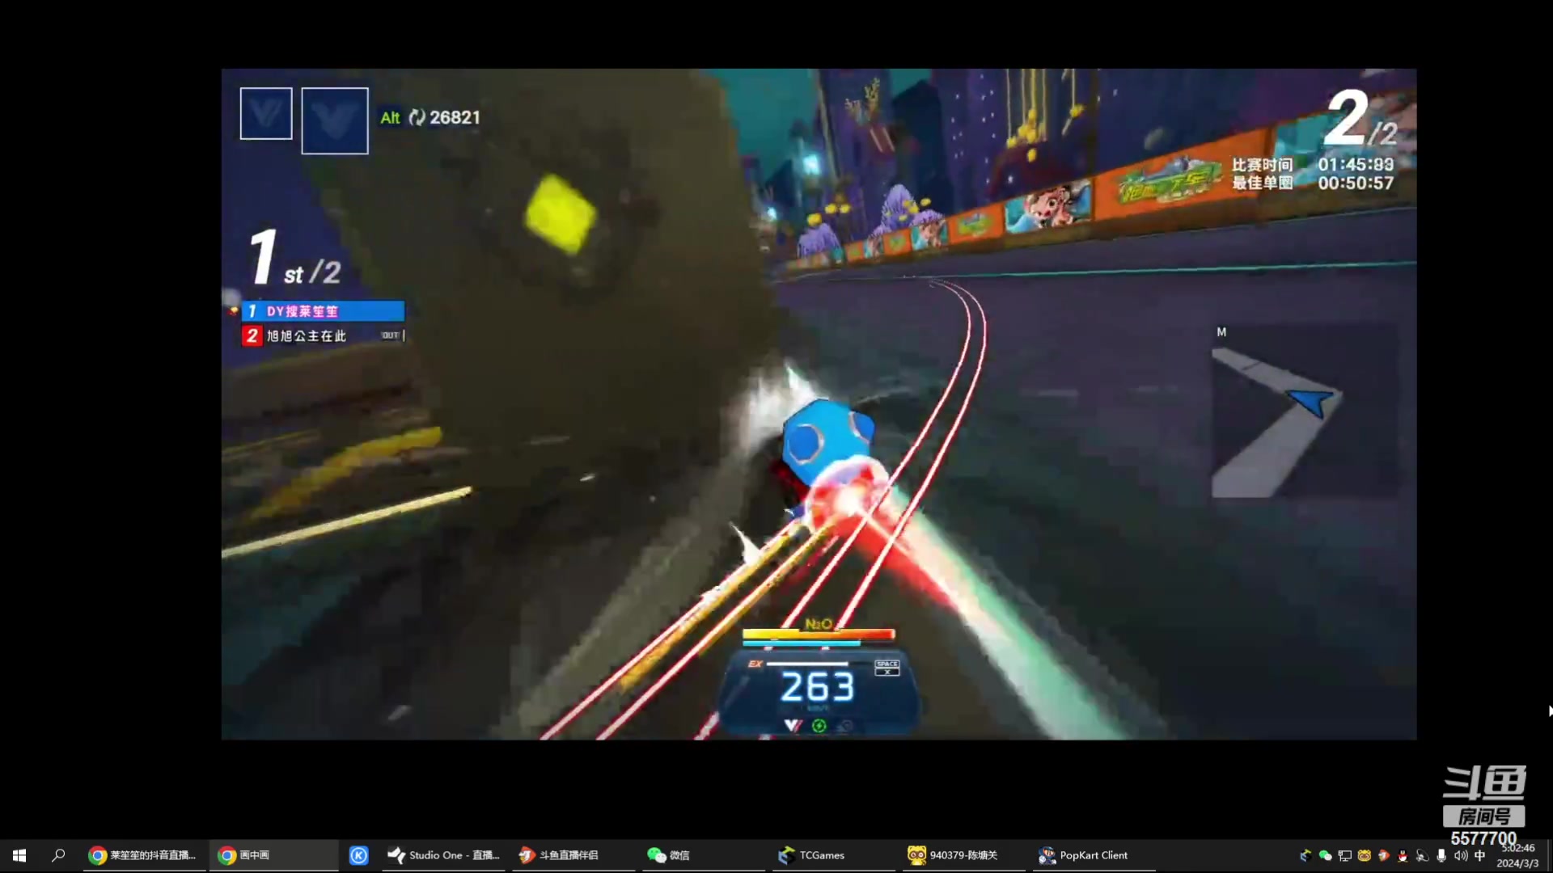Click the green circle icon under speedometer
1553x873 pixels.
point(819,726)
